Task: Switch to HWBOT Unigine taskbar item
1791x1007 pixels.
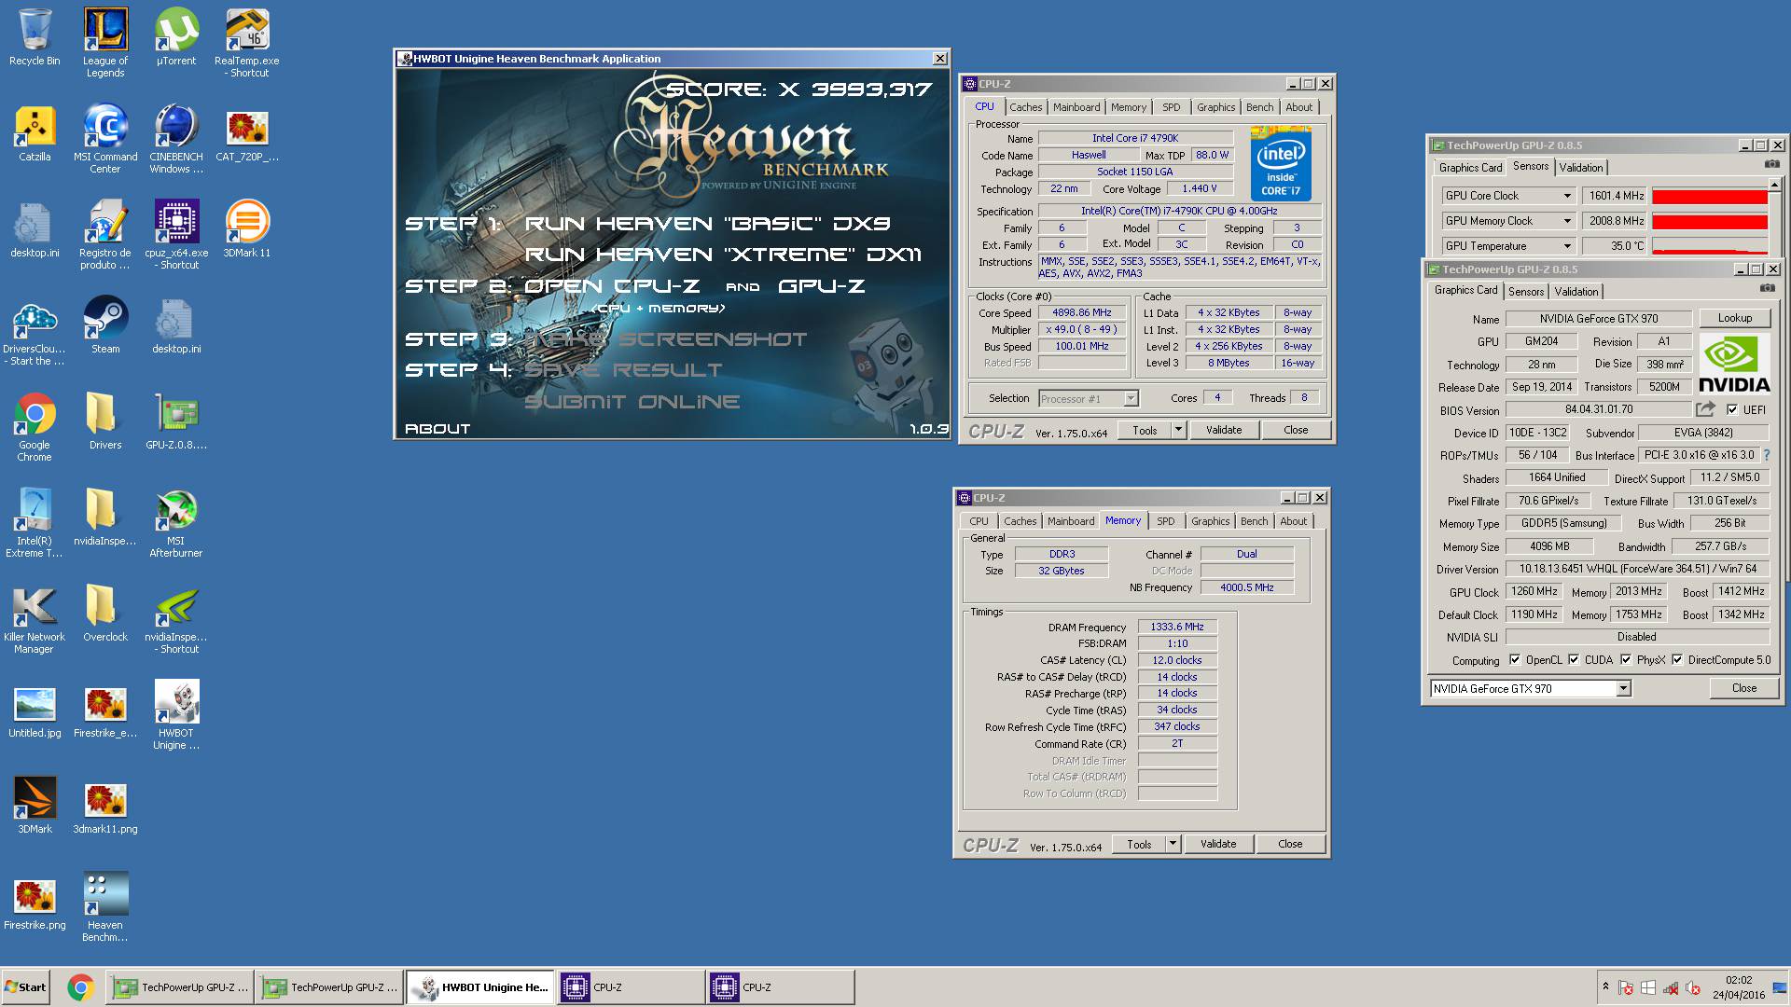Action: click(x=480, y=987)
